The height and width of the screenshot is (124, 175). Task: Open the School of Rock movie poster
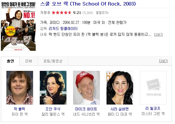click(x=18, y=26)
